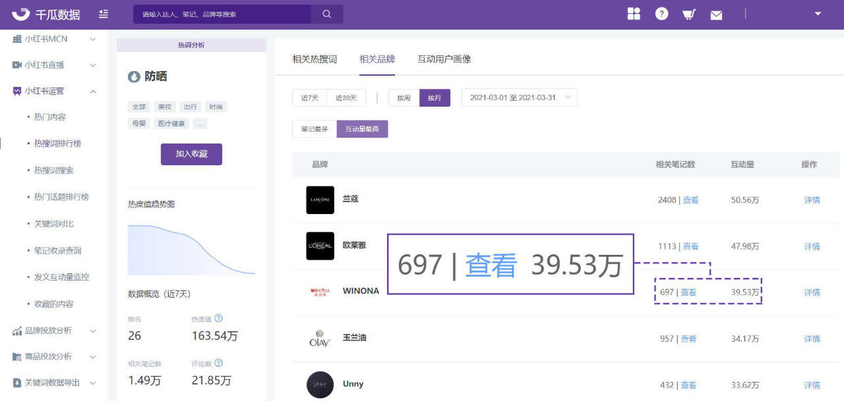Viewport: 844px width, 401px height.
Task: Click the 小红书直播 camera icon in the sidebar
Action: click(x=17, y=65)
